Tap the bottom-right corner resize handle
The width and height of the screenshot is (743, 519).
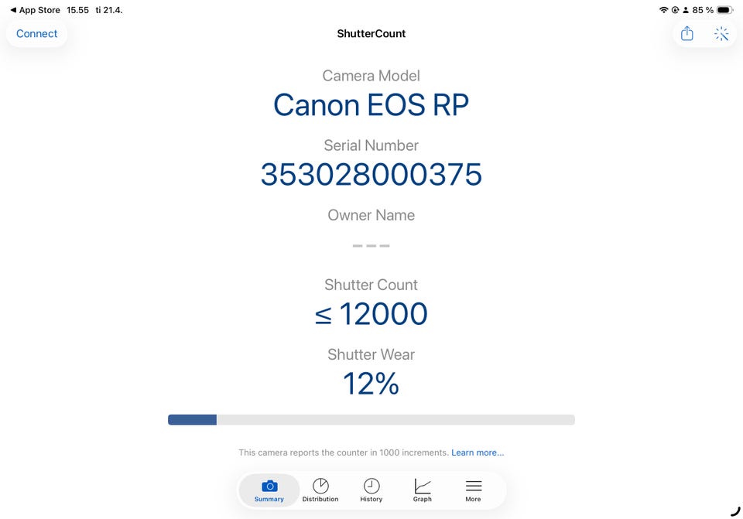tap(734, 510)
